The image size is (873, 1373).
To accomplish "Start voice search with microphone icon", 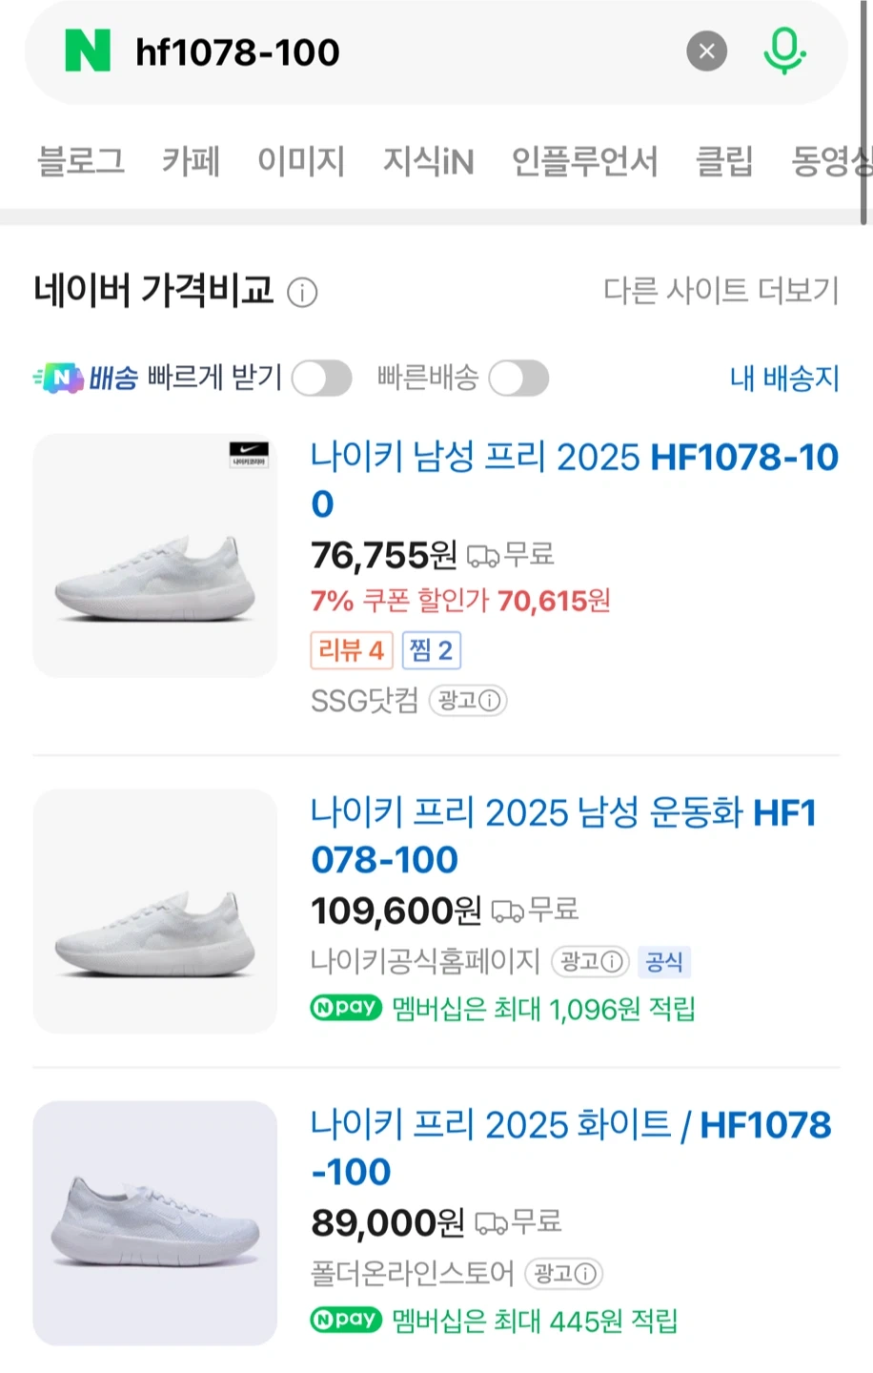I will [x=784, y=51].
